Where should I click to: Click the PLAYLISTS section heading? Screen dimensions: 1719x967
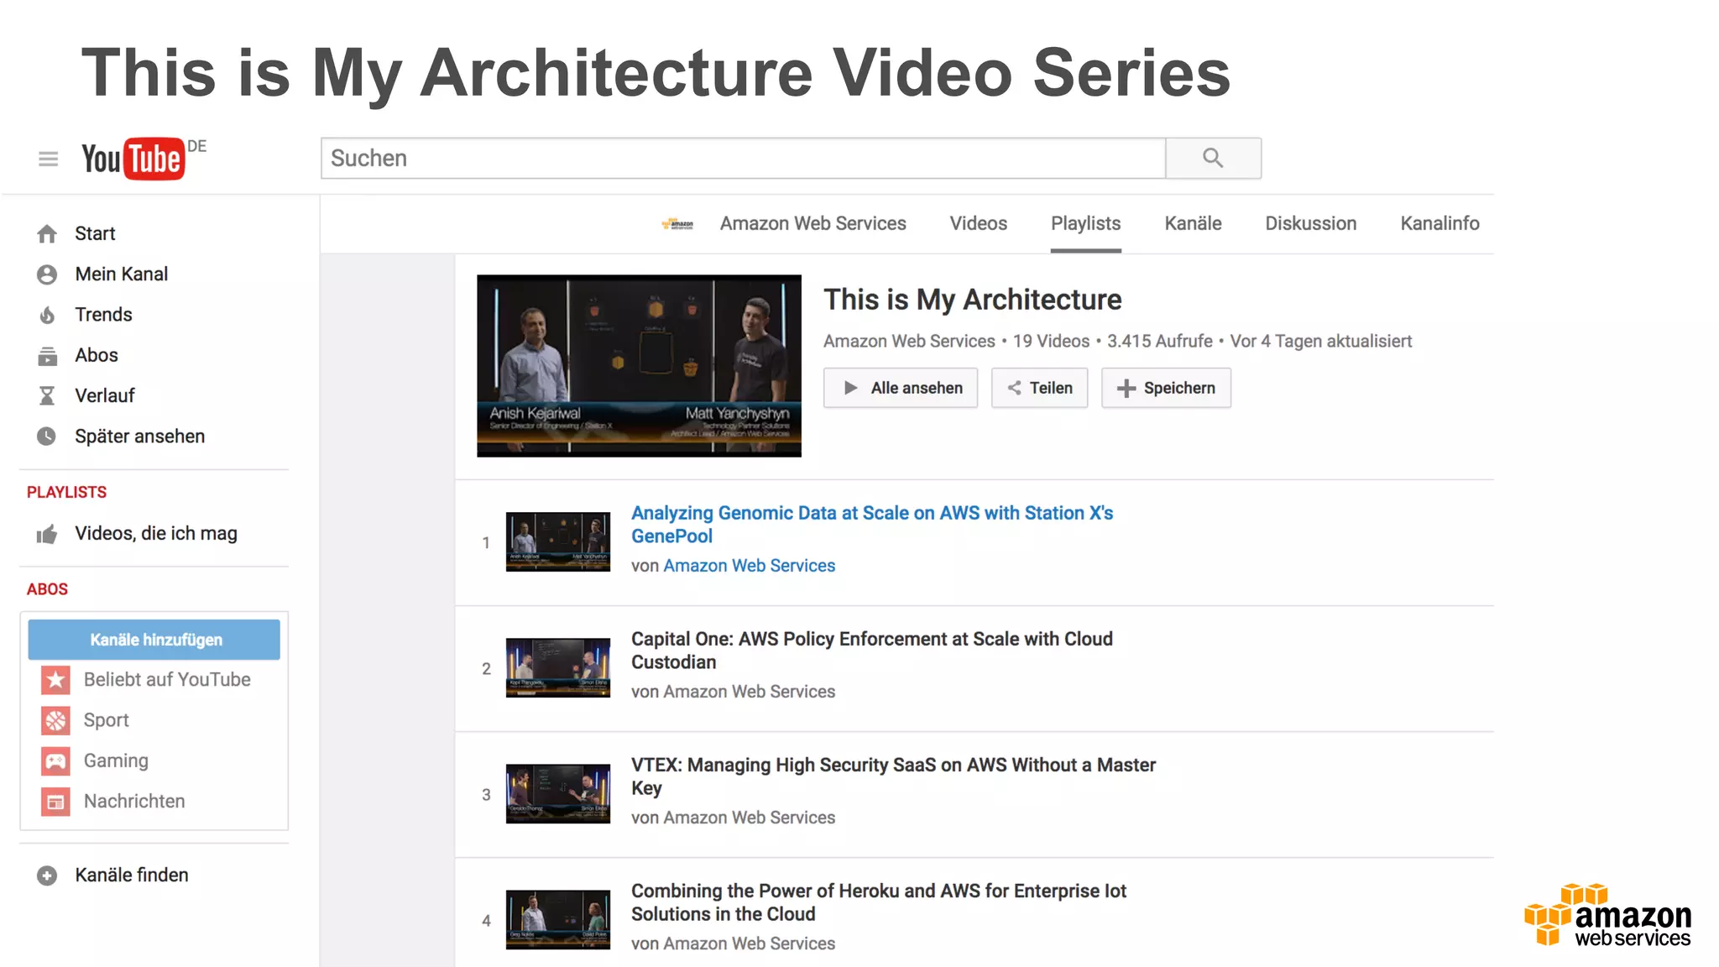66,493
